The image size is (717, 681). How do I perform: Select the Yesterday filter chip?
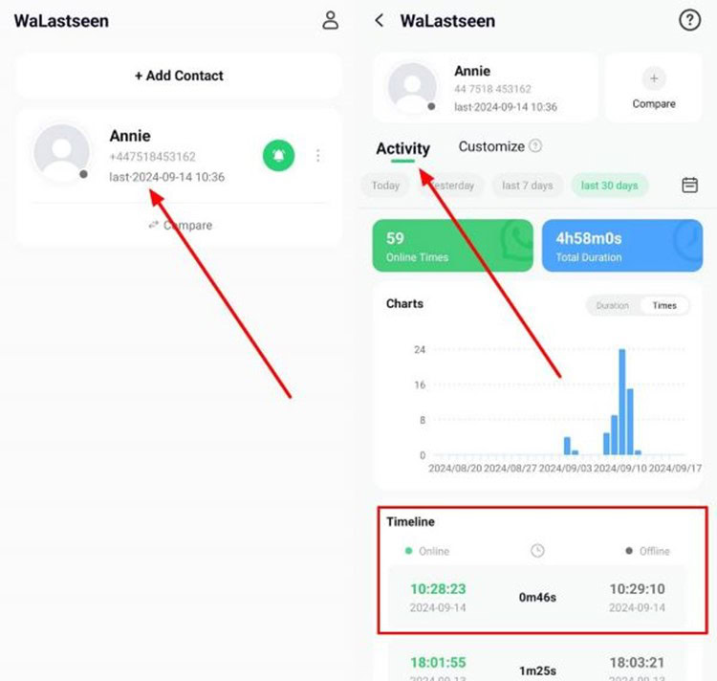(452, 186)
